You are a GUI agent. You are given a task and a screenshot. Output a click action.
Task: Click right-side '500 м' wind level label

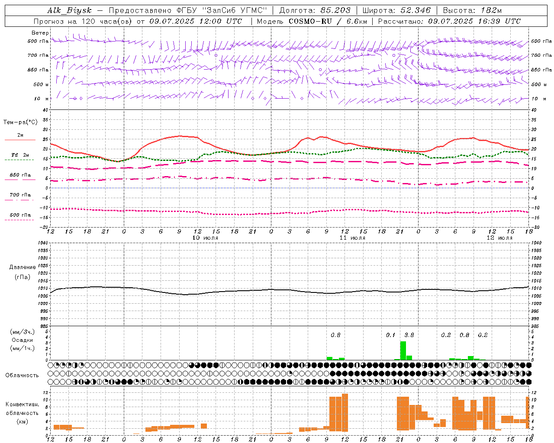click(538, 84)
